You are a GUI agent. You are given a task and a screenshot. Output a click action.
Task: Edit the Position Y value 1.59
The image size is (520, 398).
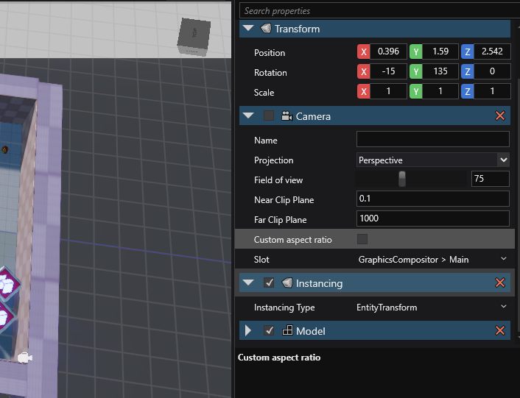click(x=440, y=51)
